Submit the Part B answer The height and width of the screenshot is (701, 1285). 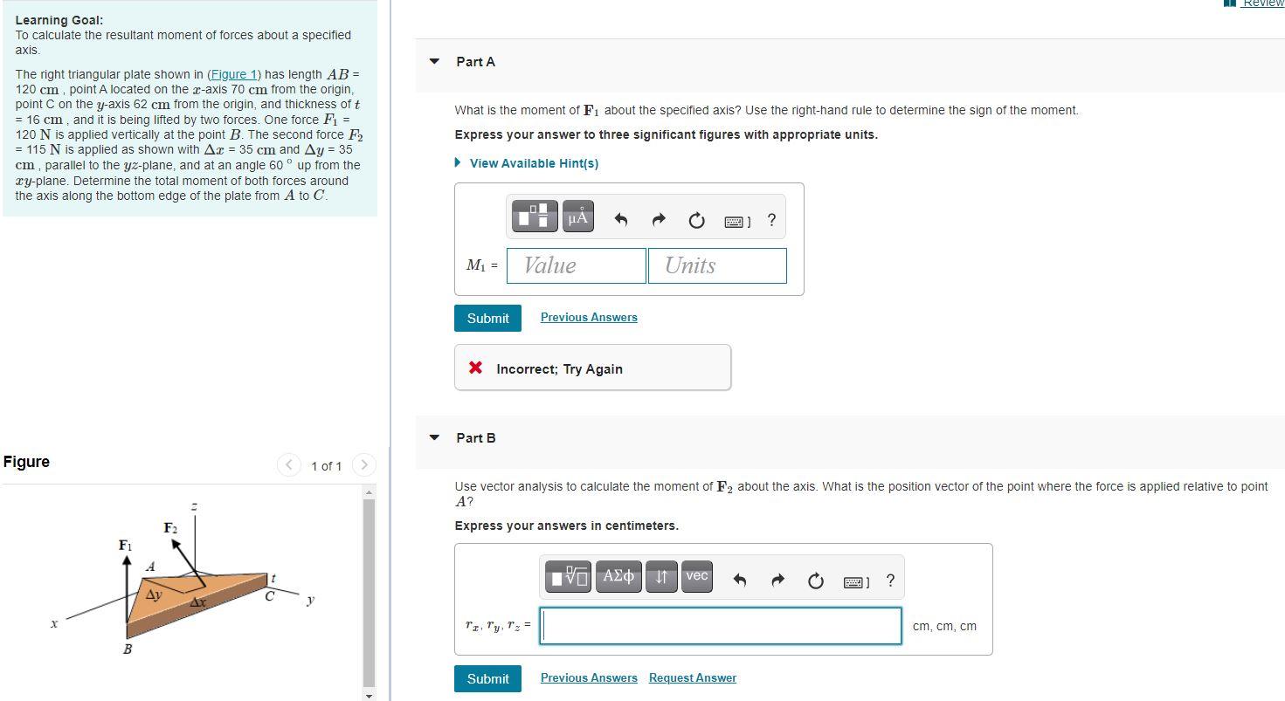click(487, 678)
